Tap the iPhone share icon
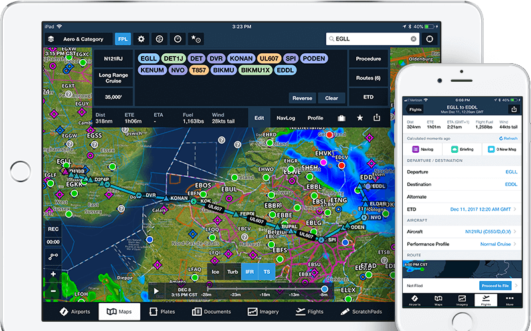The width and height of the screenshot is (531, 331). (x=514, y=109)
